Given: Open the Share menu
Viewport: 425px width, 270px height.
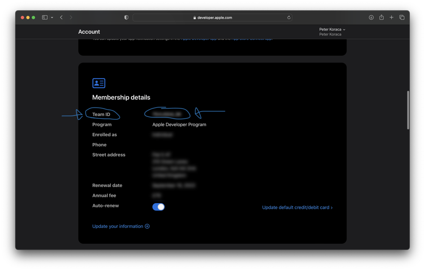Looking at the screenshot, I should pos(381,17).
